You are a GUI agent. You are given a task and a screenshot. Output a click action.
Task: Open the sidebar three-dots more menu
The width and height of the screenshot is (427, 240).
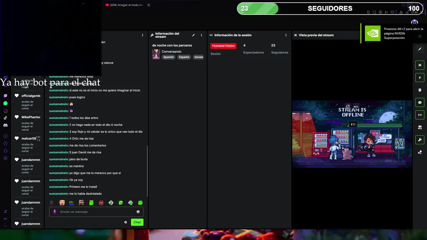coord(5,226)
